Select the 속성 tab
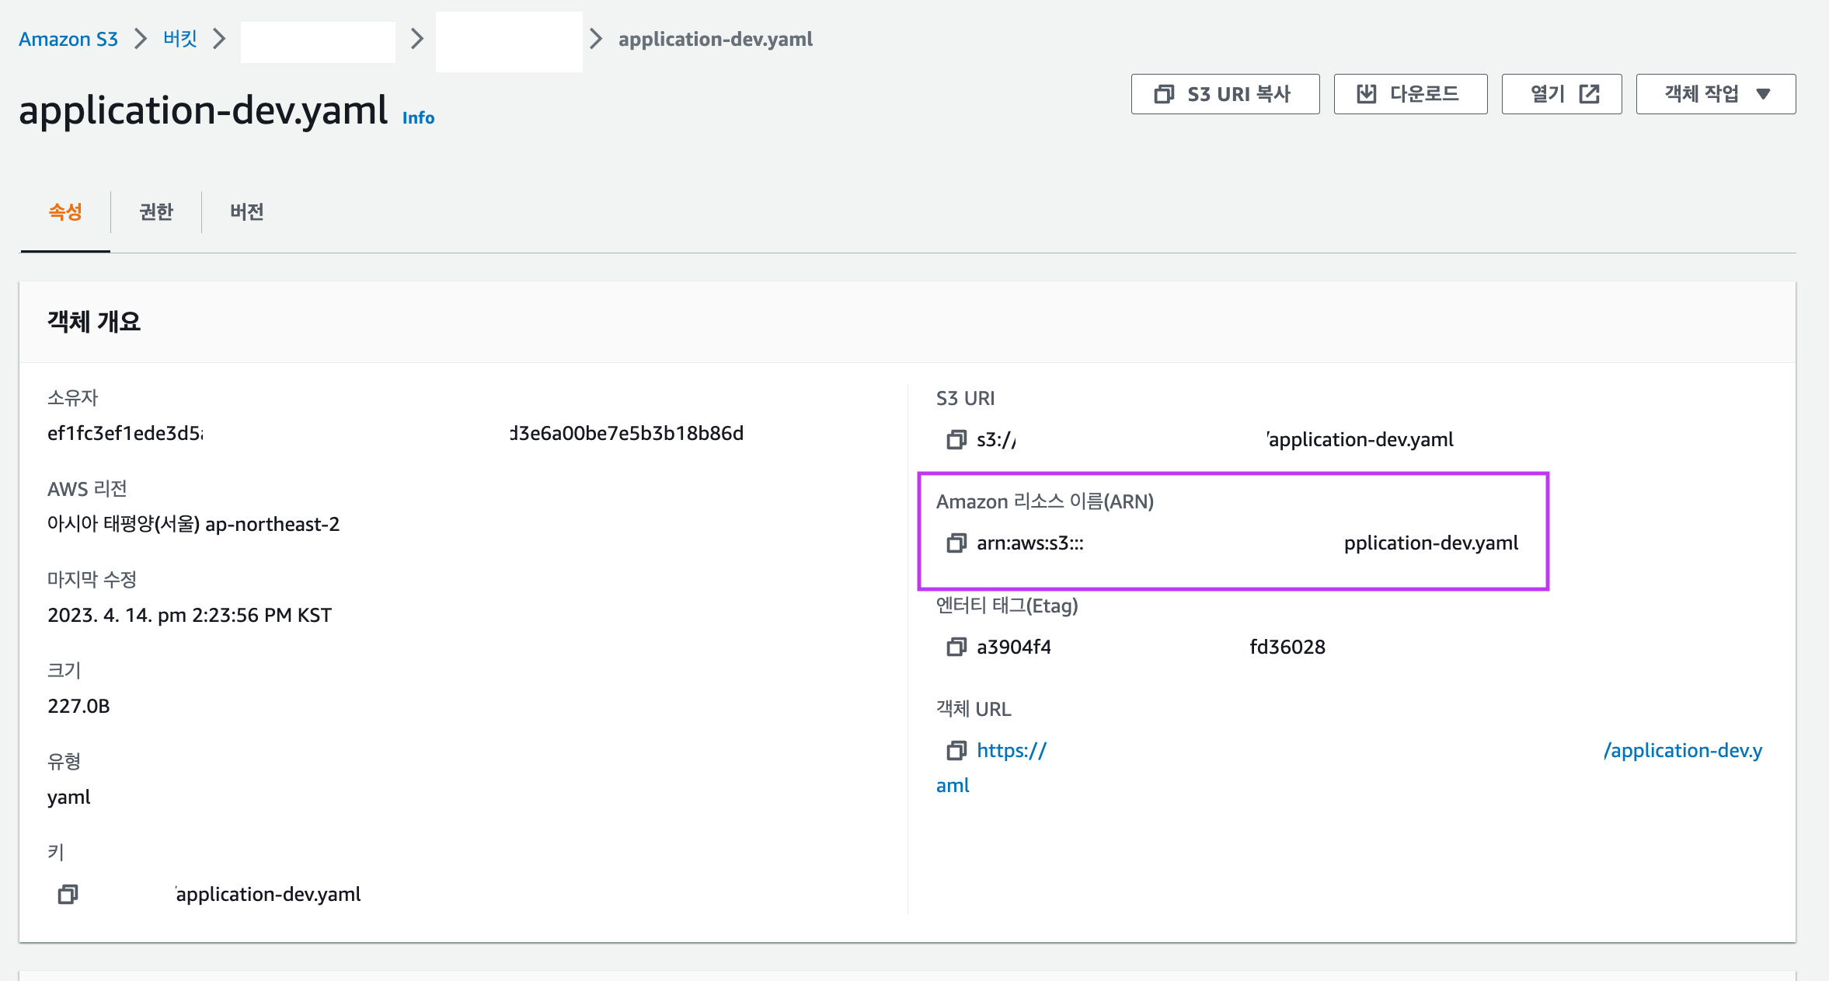 (x=65, y=211)
